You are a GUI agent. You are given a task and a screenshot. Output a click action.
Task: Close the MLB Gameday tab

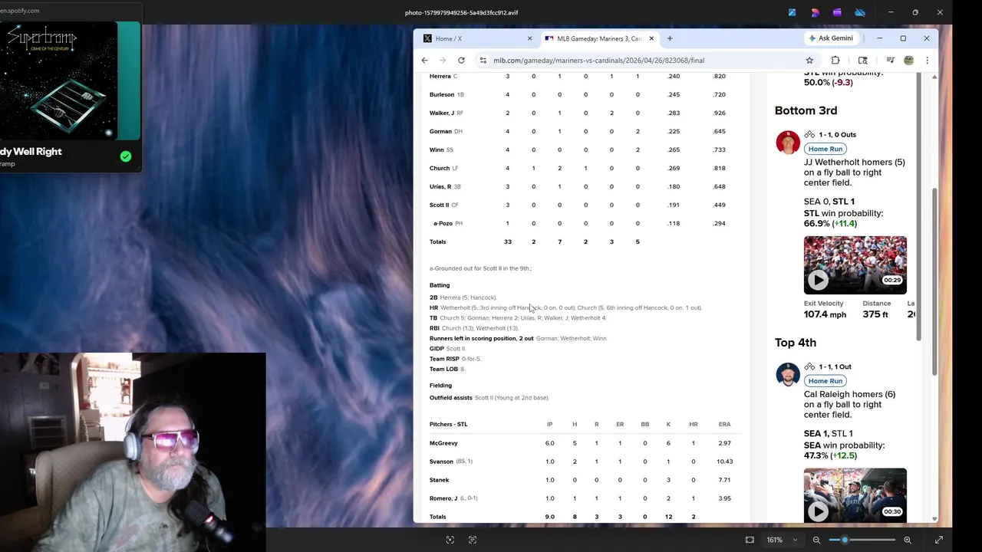pyautogui.click(x=651, y=38)
